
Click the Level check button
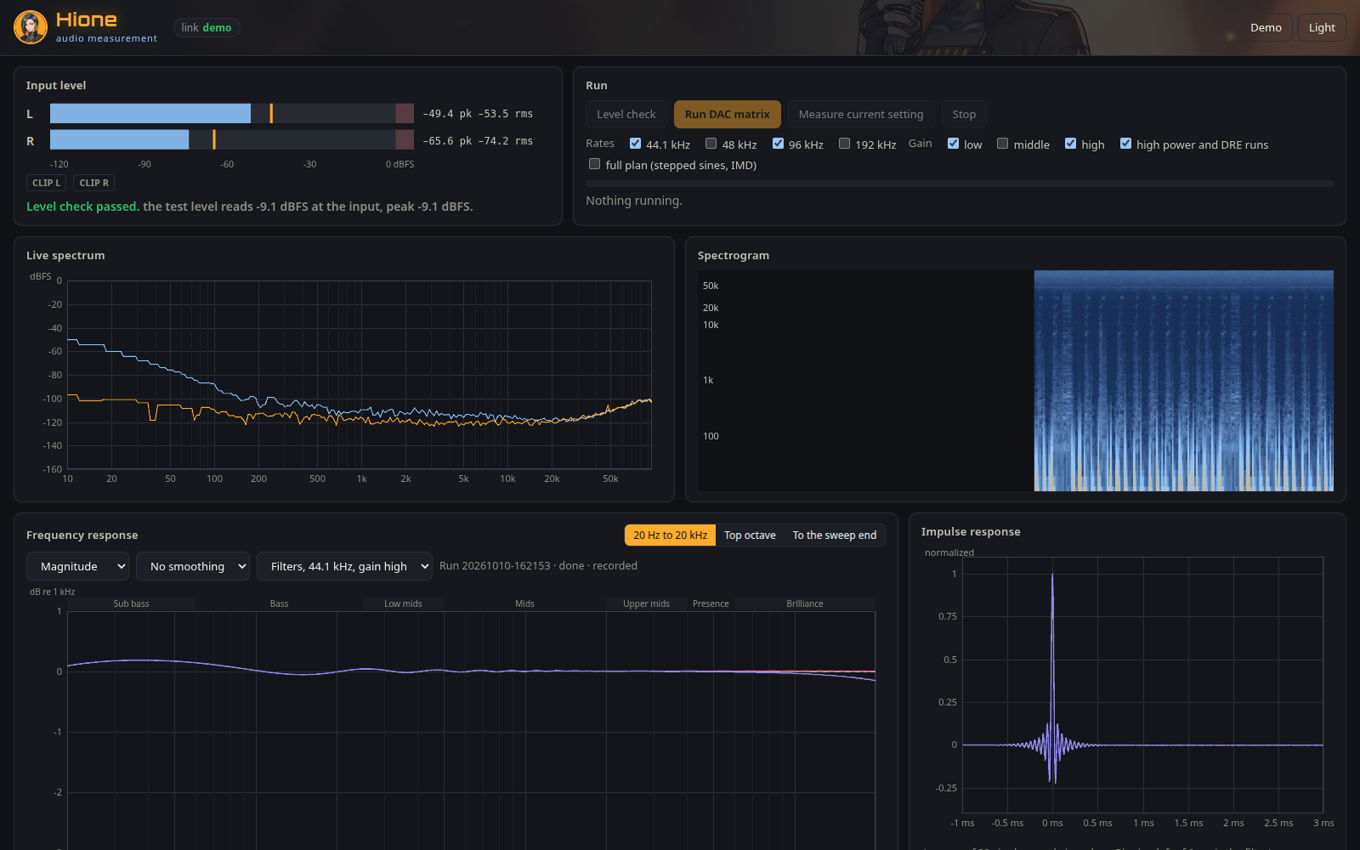[626, 114]
